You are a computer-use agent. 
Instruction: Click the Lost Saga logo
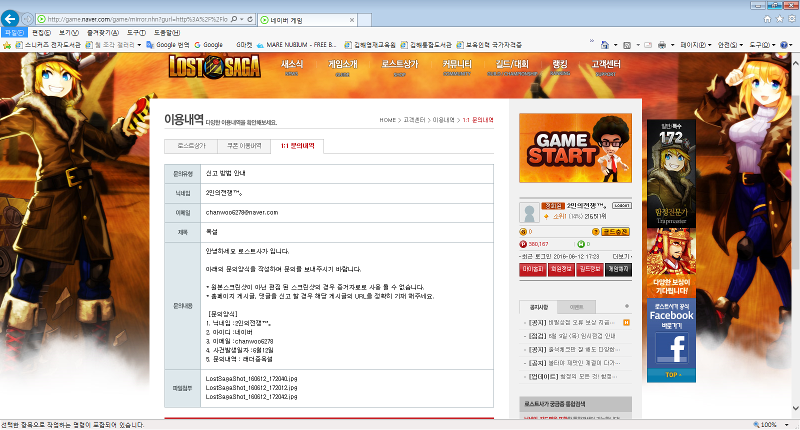point(214,67)
